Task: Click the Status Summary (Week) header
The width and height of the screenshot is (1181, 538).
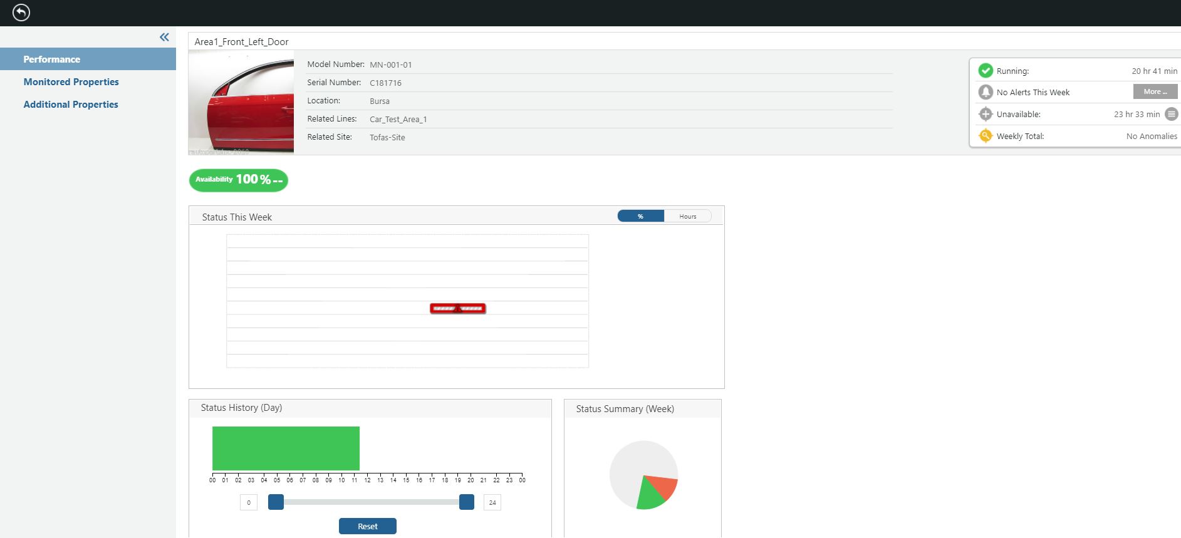Action: click(x=625, y=409)
